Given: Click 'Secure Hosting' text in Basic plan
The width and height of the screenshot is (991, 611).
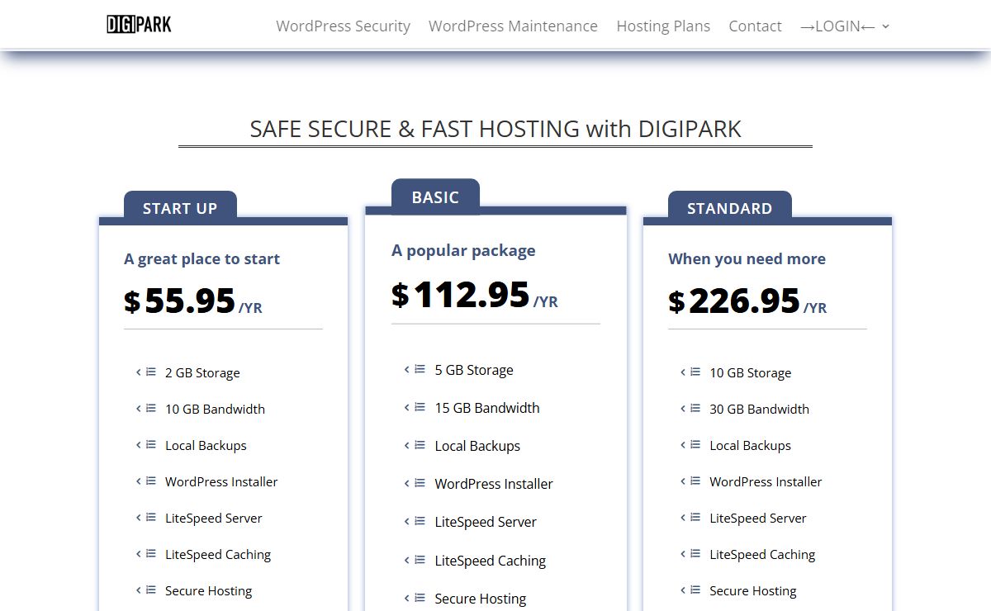Looking at the screenshot, I should click(481, 599).
